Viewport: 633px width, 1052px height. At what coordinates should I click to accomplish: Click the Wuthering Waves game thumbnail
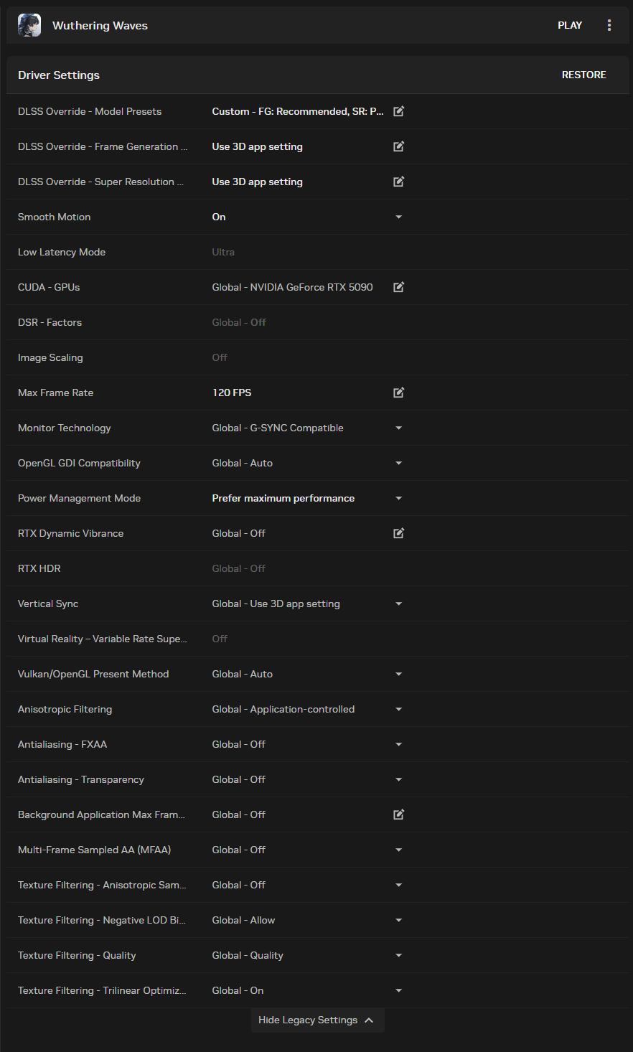29,25
